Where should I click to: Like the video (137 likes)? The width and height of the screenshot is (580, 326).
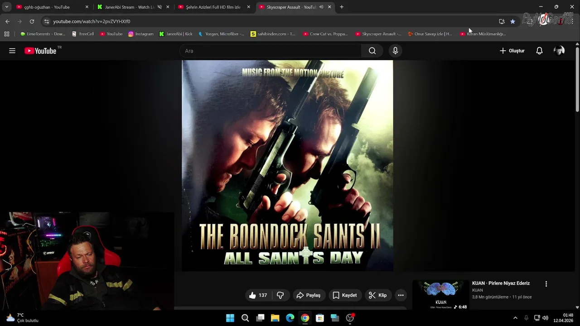coord(258,295)
